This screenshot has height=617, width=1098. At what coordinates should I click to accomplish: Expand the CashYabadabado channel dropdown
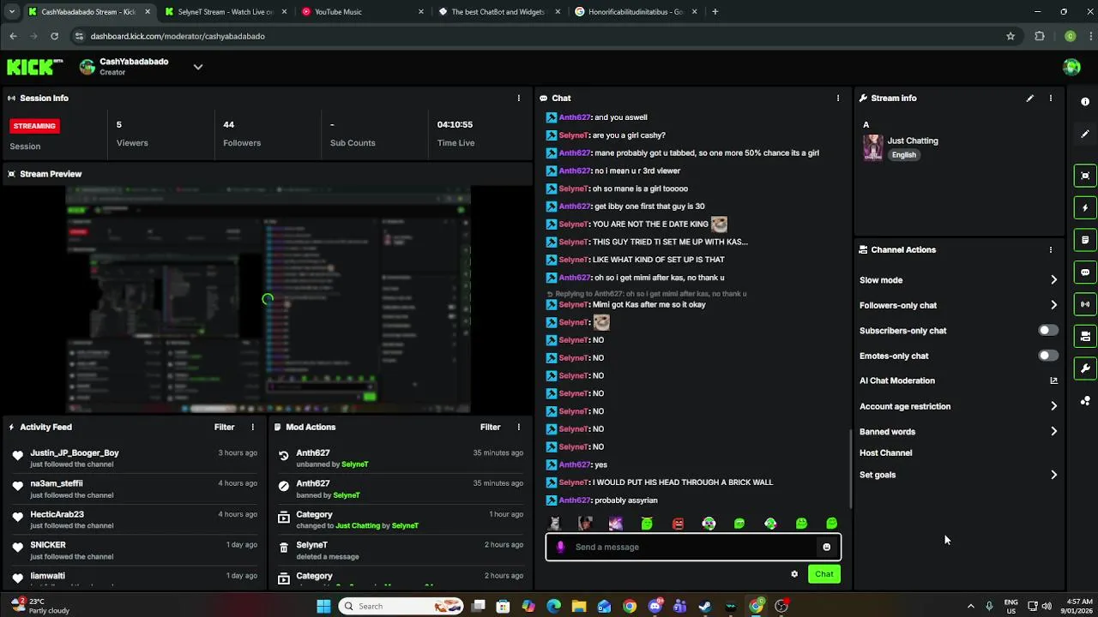[198, 67]
